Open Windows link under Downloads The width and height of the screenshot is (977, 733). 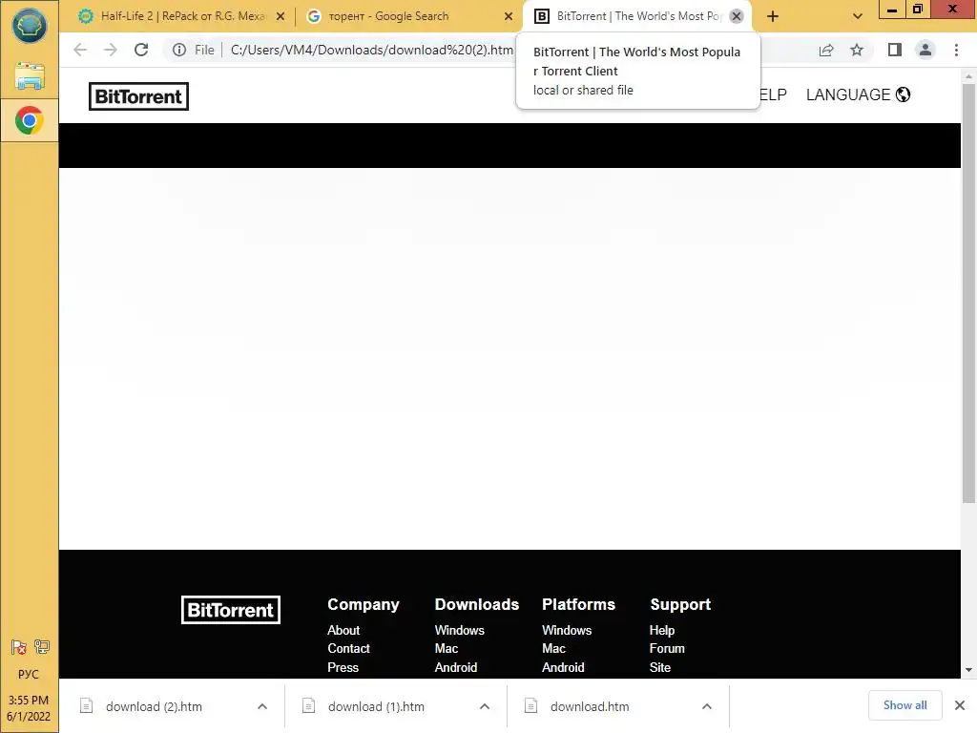coord(459,630)
